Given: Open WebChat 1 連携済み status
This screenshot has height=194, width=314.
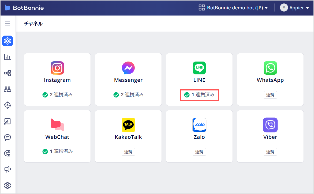Looking at the screenshot, I should click(58, 152).
